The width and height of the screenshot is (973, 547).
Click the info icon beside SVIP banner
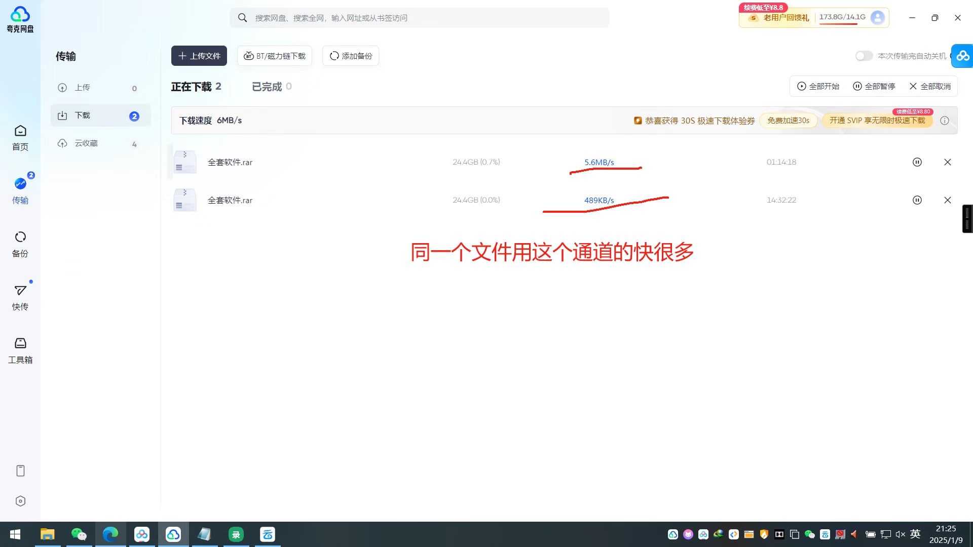click(x=944, y=121)
